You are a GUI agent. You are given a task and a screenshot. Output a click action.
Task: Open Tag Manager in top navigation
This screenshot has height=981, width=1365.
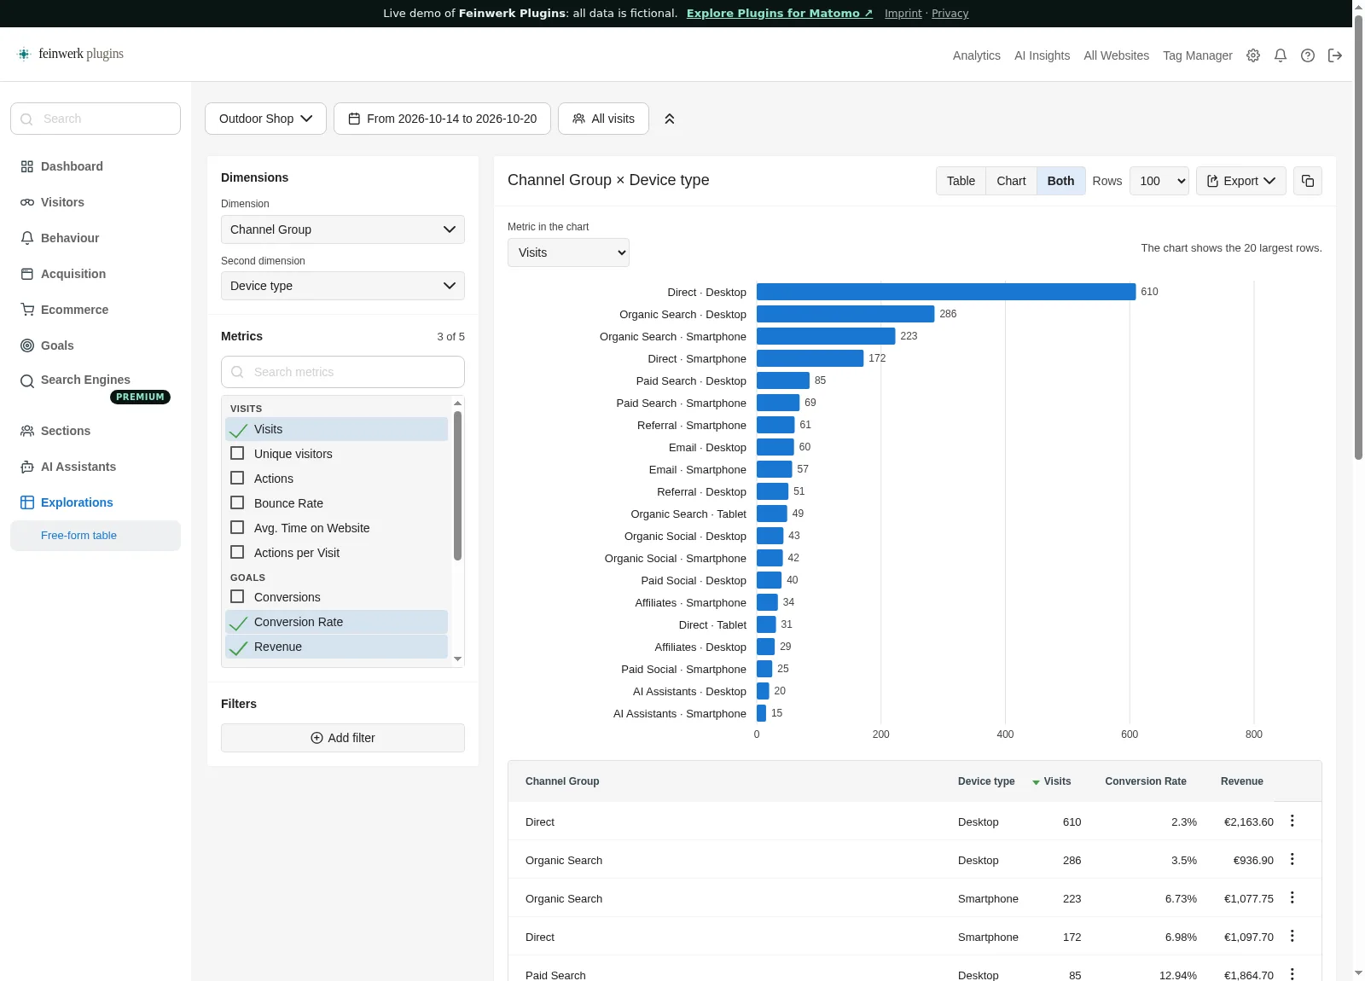(1197, 55)
